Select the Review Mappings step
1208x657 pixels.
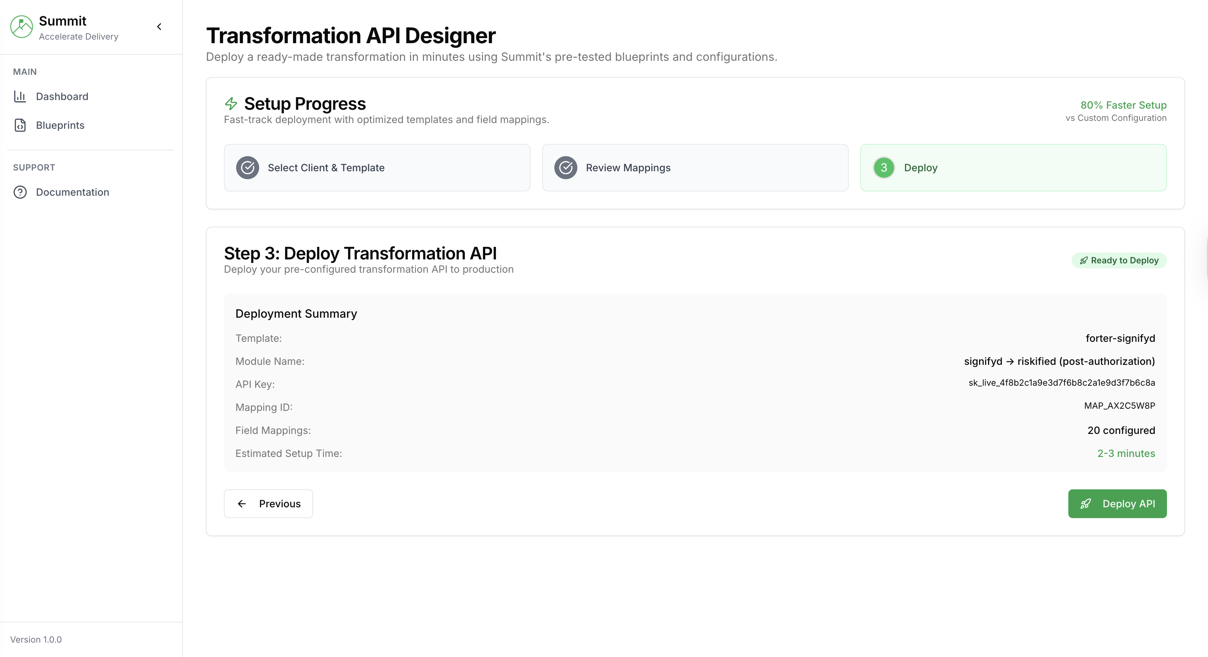(x=695, y=168)
